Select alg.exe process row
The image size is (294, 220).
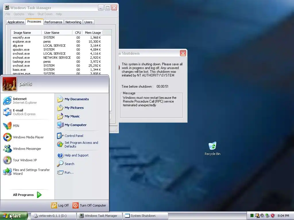pyautogui.click(x=57, y=46)
